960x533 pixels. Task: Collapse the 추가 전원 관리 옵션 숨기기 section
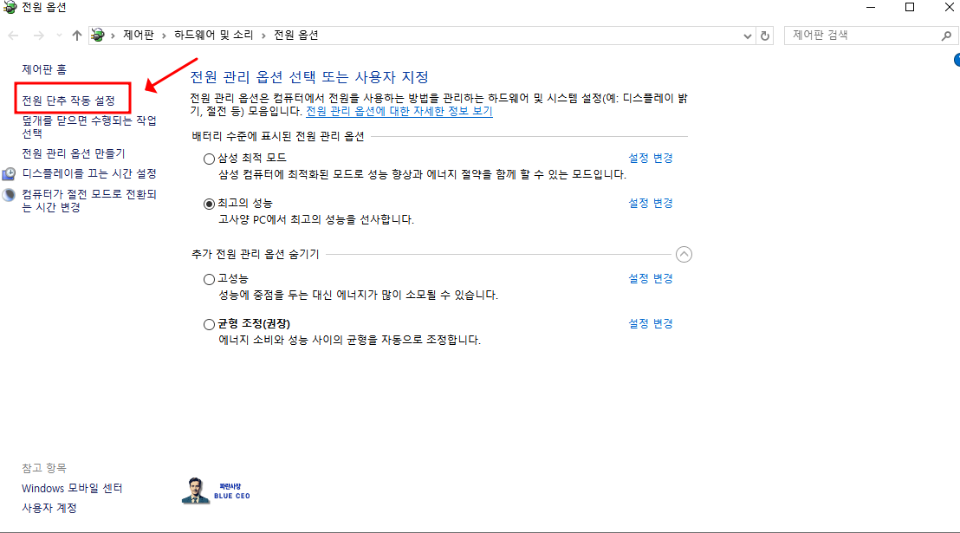tap(684, 254)
